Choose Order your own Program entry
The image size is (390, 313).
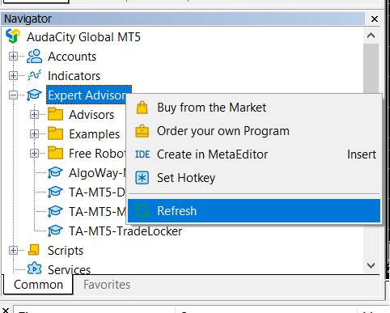[x=254, y=131]
